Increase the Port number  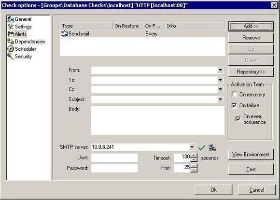194,166
